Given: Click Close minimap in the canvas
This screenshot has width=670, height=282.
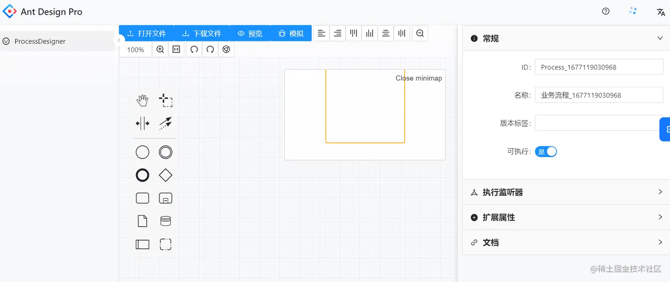Looking at the screenshot, I should pos(418,78).
